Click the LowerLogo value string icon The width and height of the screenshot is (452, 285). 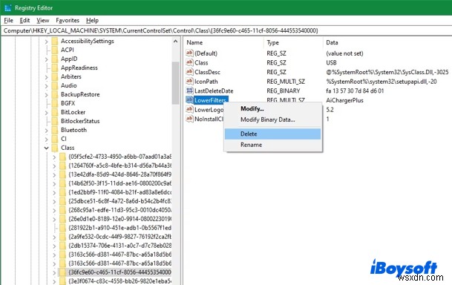click(189, 109)
